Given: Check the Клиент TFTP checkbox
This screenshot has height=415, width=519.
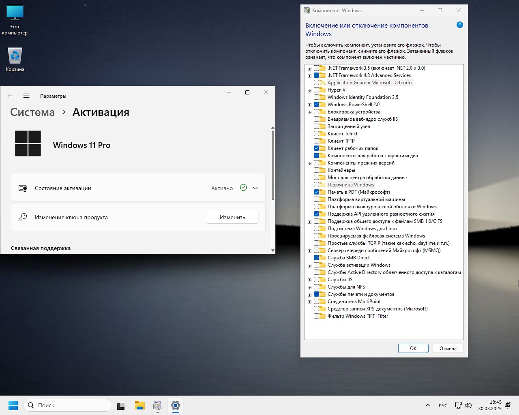Looking at the screenshot, I should click(x=316, y=141).
